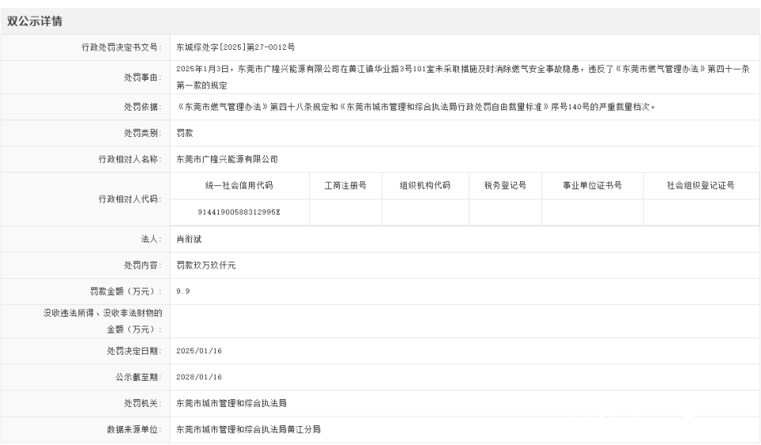Click the 行政相对人代码 label
The image size is (761, 445).
click(x=130, y=200)
